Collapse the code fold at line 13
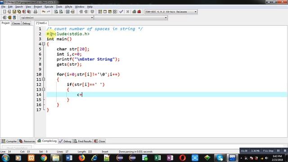This screenshot has height=162, width=288. click(x=44, y=90)
